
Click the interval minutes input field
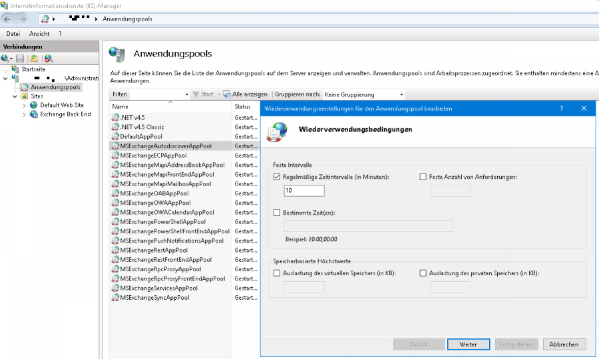coord(303,191)
